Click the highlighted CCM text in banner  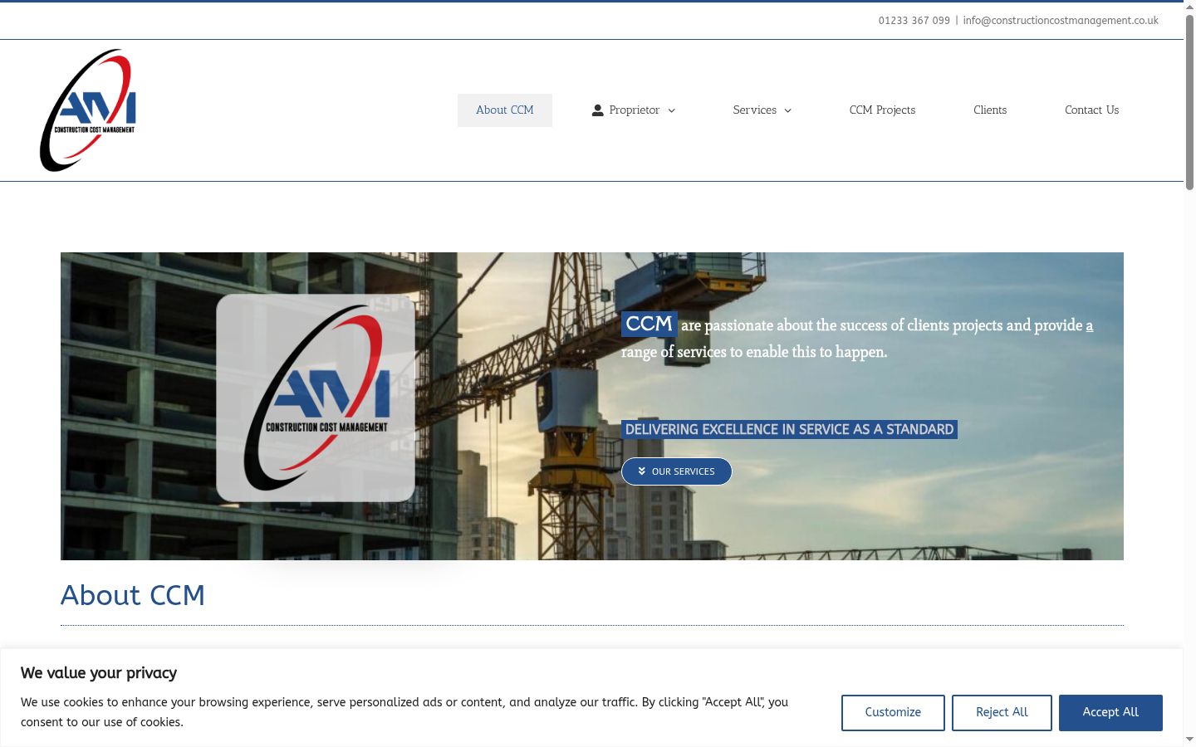pyautogui.click(x=649, y=324)
